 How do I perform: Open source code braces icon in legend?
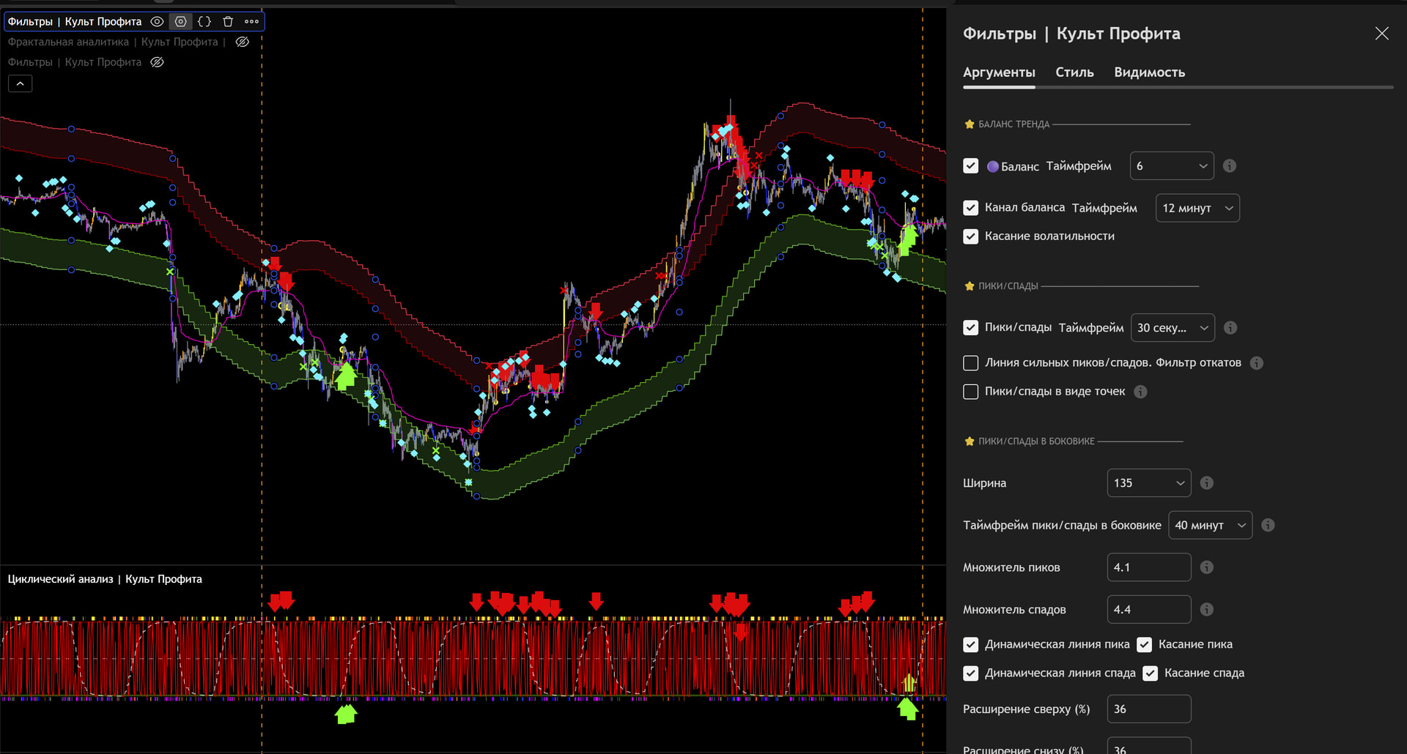pyautogui.click(x=204, y=22)
